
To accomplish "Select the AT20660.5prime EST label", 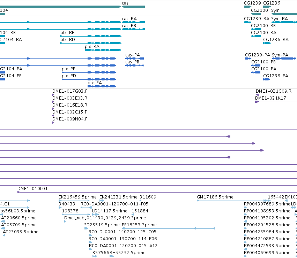I will [19, 218].
